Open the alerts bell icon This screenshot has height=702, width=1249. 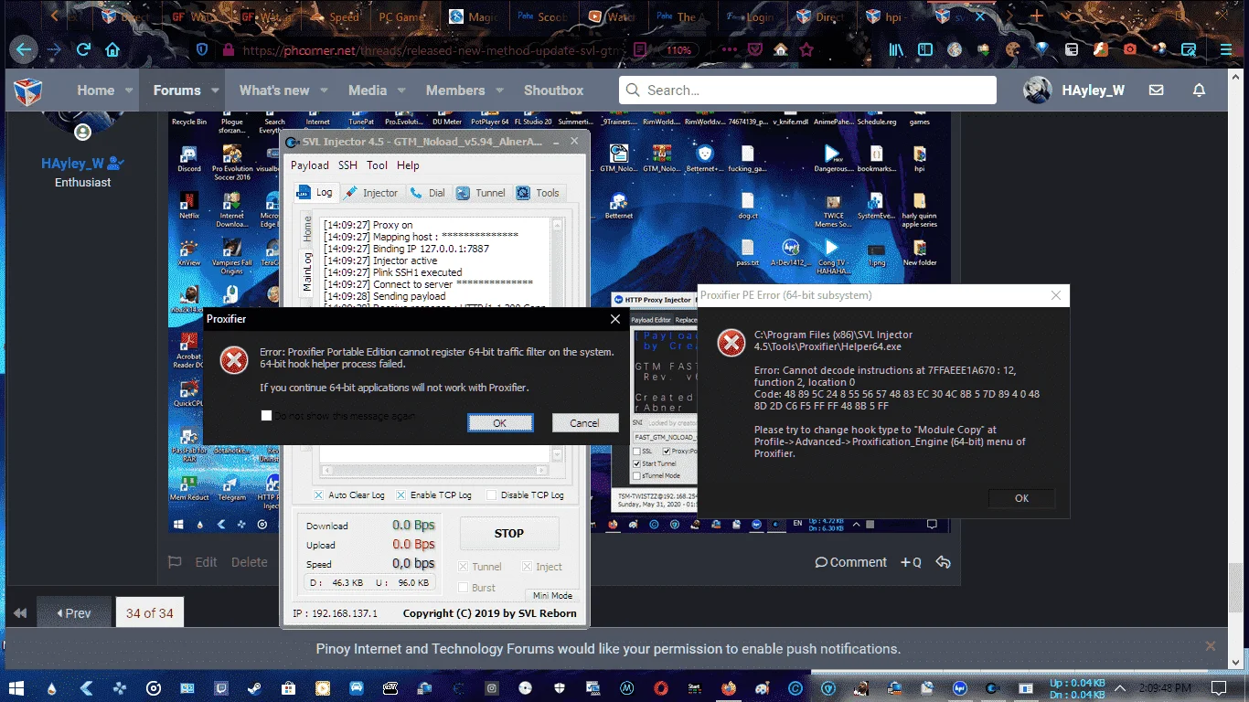(1199, 90)
